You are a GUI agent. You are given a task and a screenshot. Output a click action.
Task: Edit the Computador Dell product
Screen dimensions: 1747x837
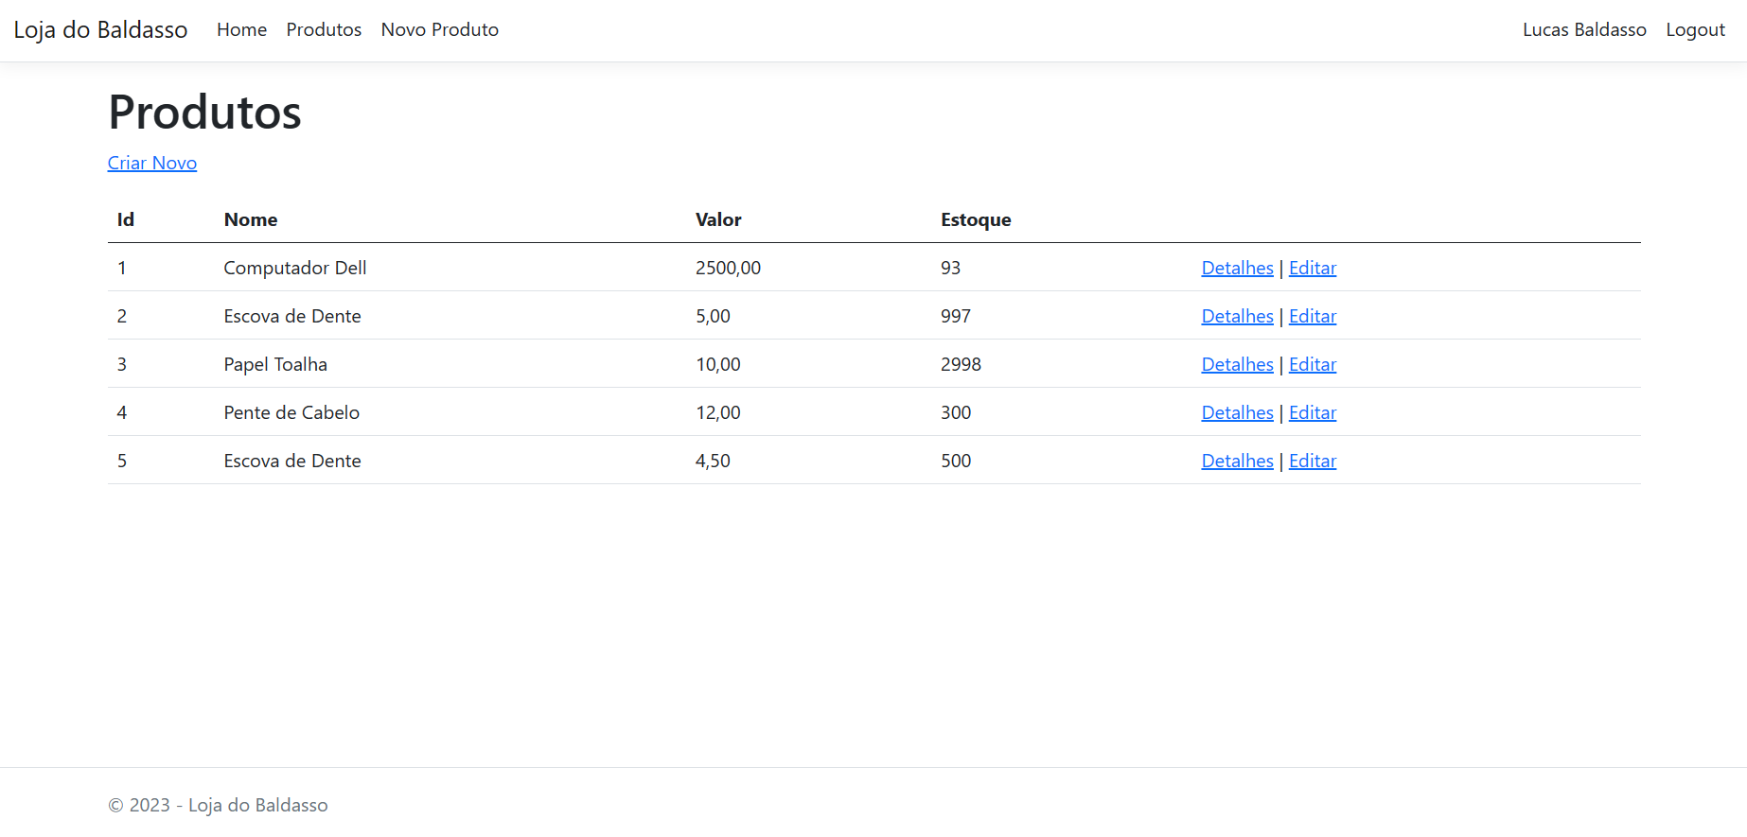[x=1312, y=269]
